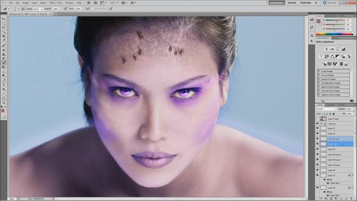Open the Image menu
The width and height of the screenshot is (357, 201).
[26, 3]
